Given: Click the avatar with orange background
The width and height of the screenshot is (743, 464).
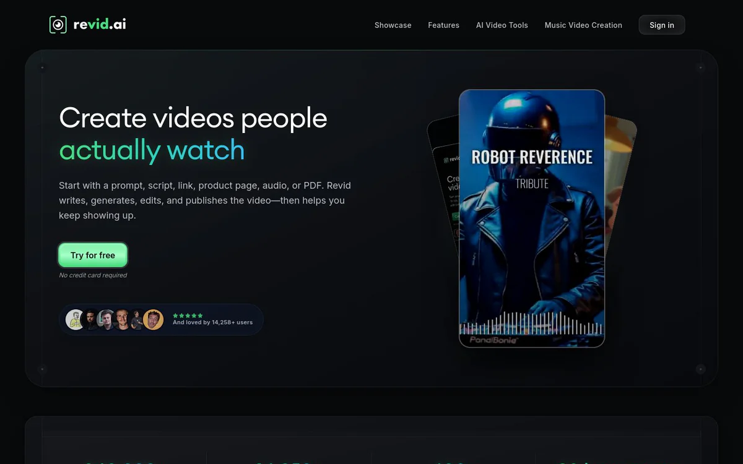Looking at the screenshot, I should click(154, 320).
